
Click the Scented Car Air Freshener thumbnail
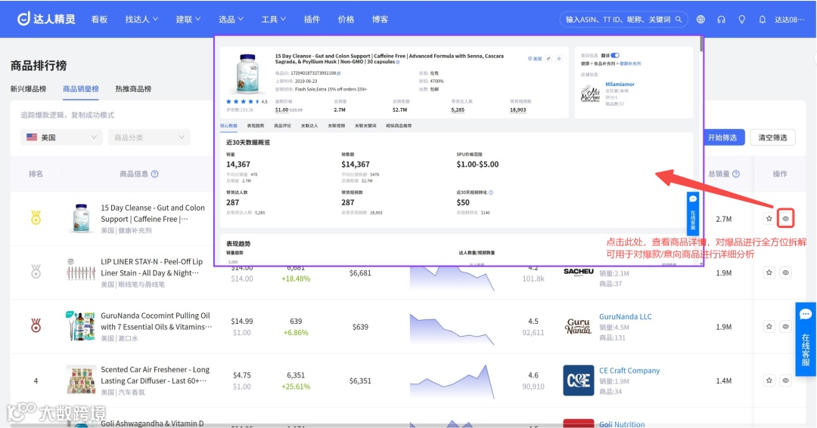pyautogui.click(x=81, y=380)
